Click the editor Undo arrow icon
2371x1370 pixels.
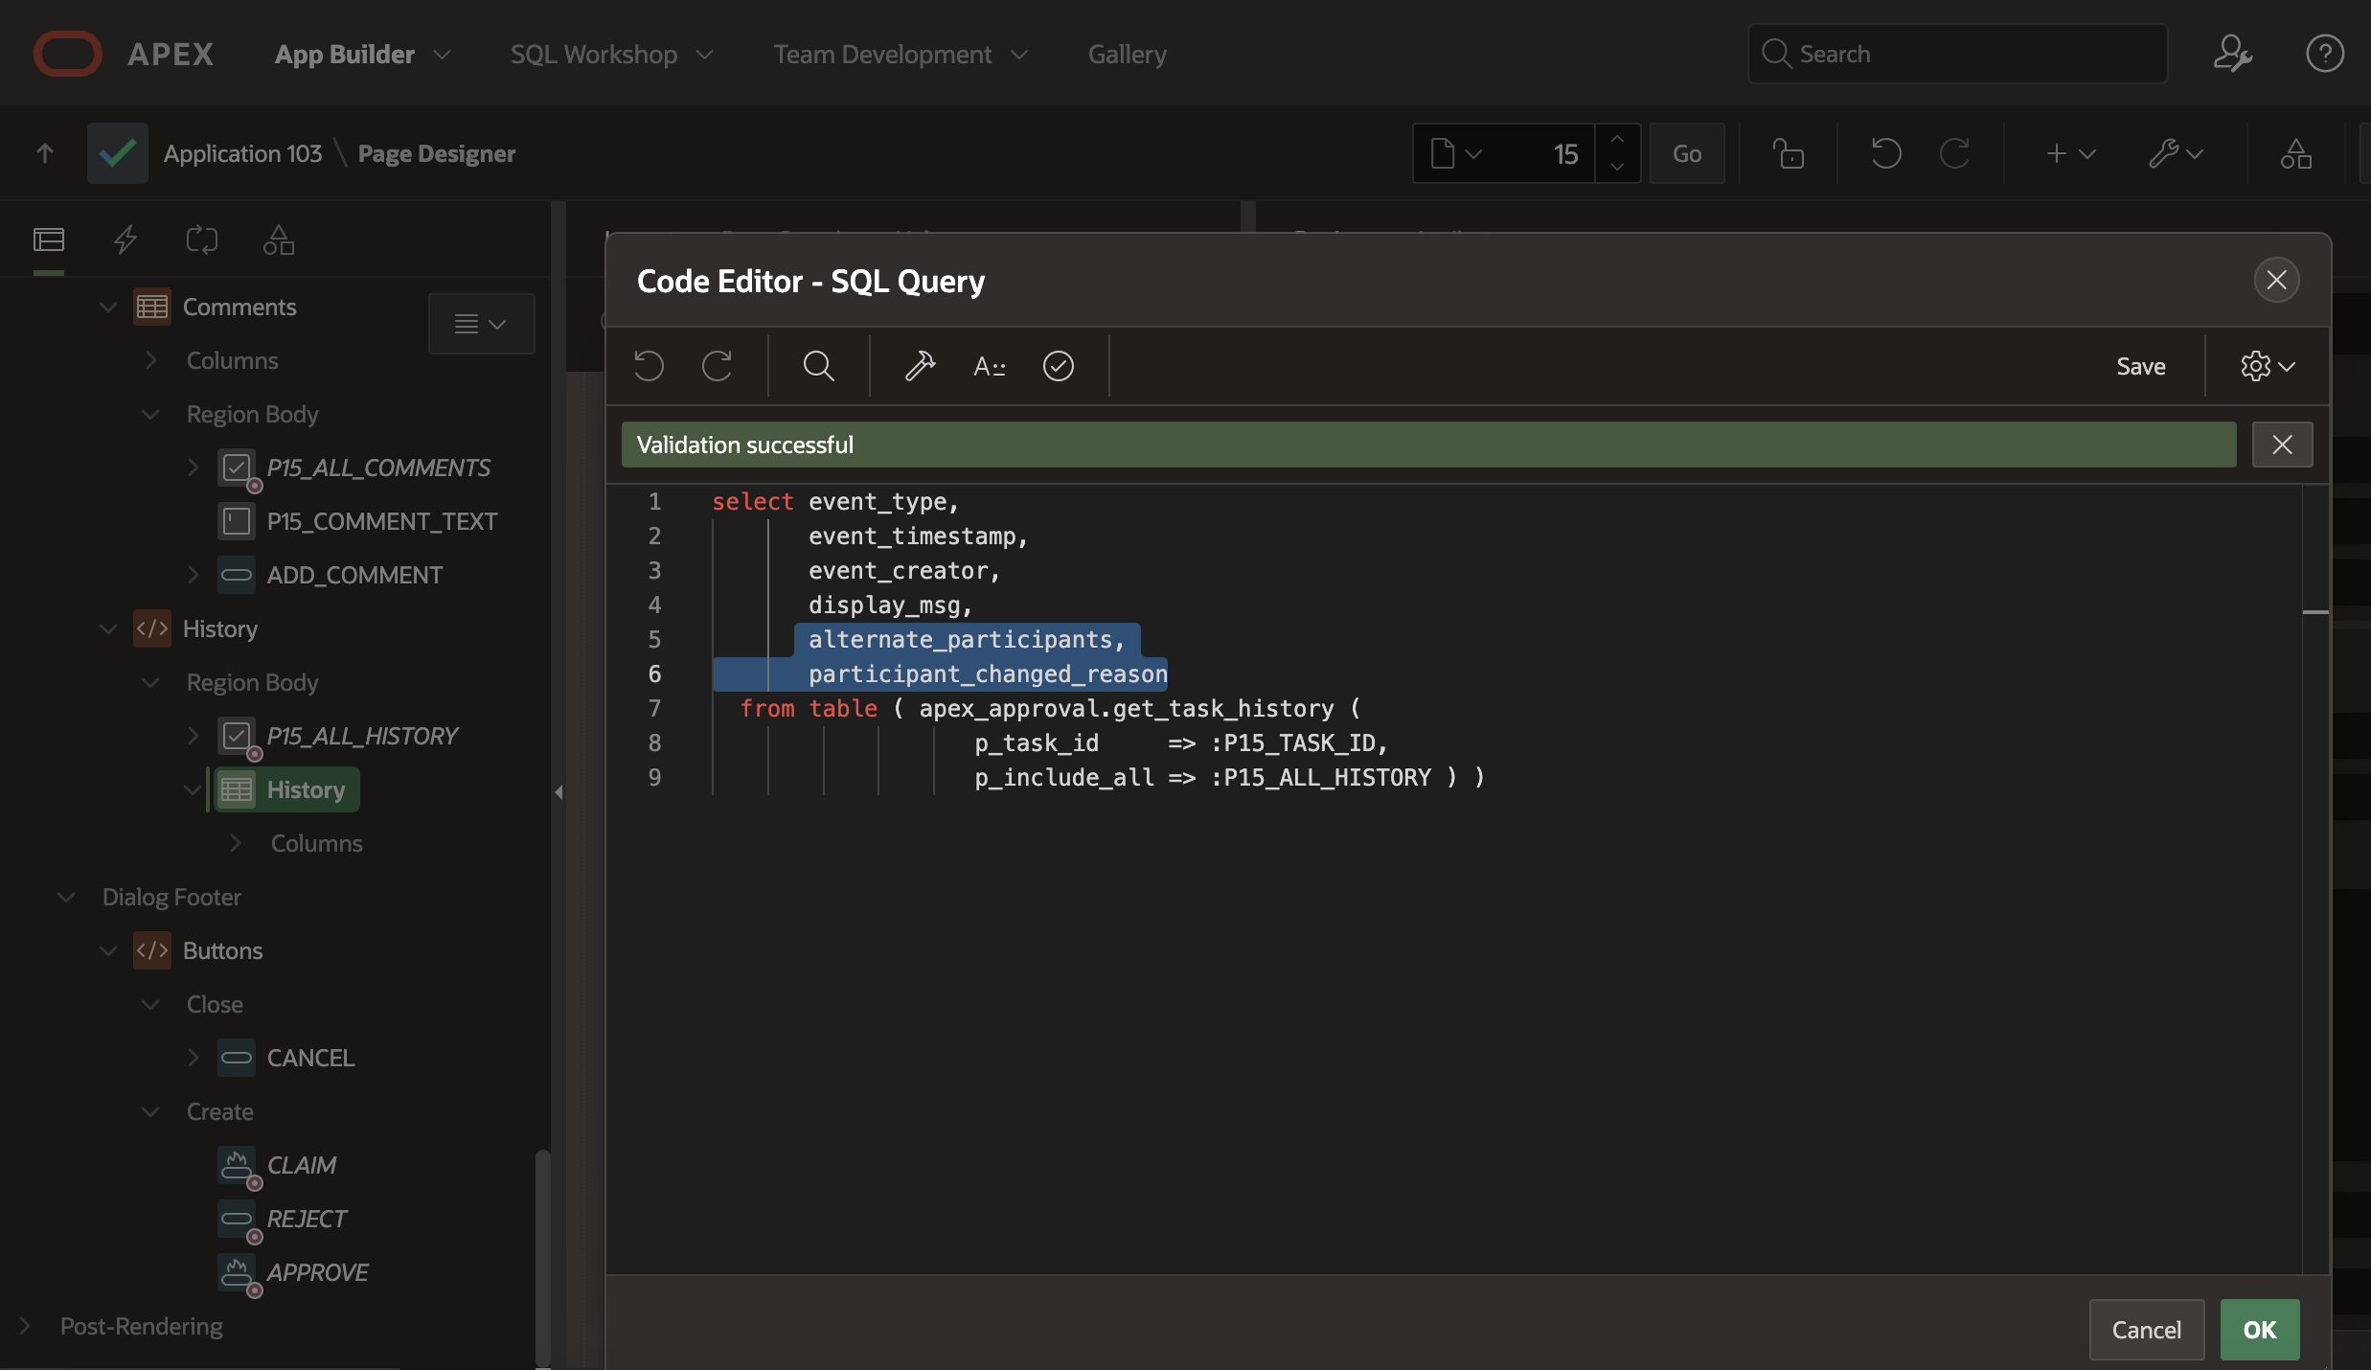tap(649, 366)
